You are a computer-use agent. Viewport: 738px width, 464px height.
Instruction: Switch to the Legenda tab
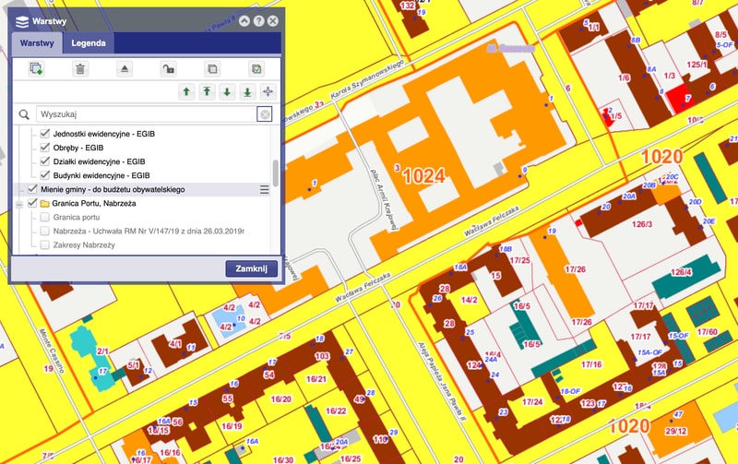[x=89, y=43]
